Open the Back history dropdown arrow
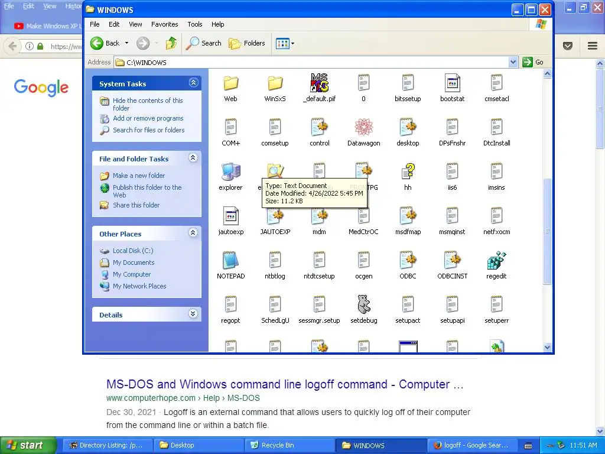605x454 pixels. pos(126,43)
